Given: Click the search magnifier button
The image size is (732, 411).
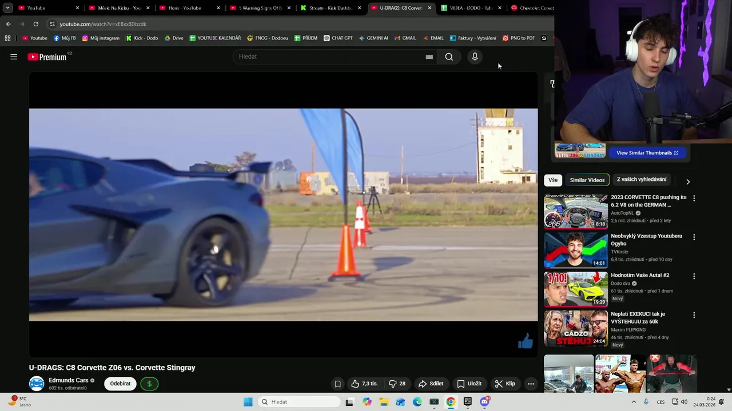Looking at the screenshot, I should (x=449, y=57).
